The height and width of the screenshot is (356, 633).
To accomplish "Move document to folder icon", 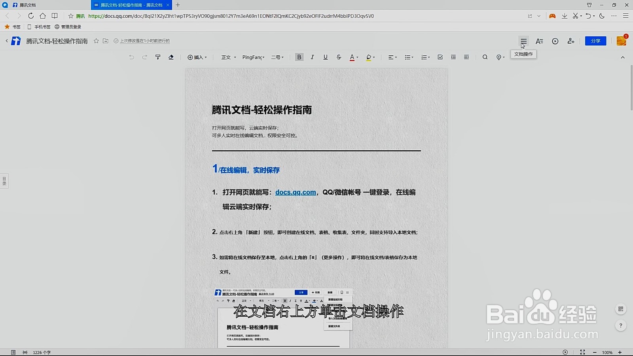I will pyautogui.click(x=106, y=41).
